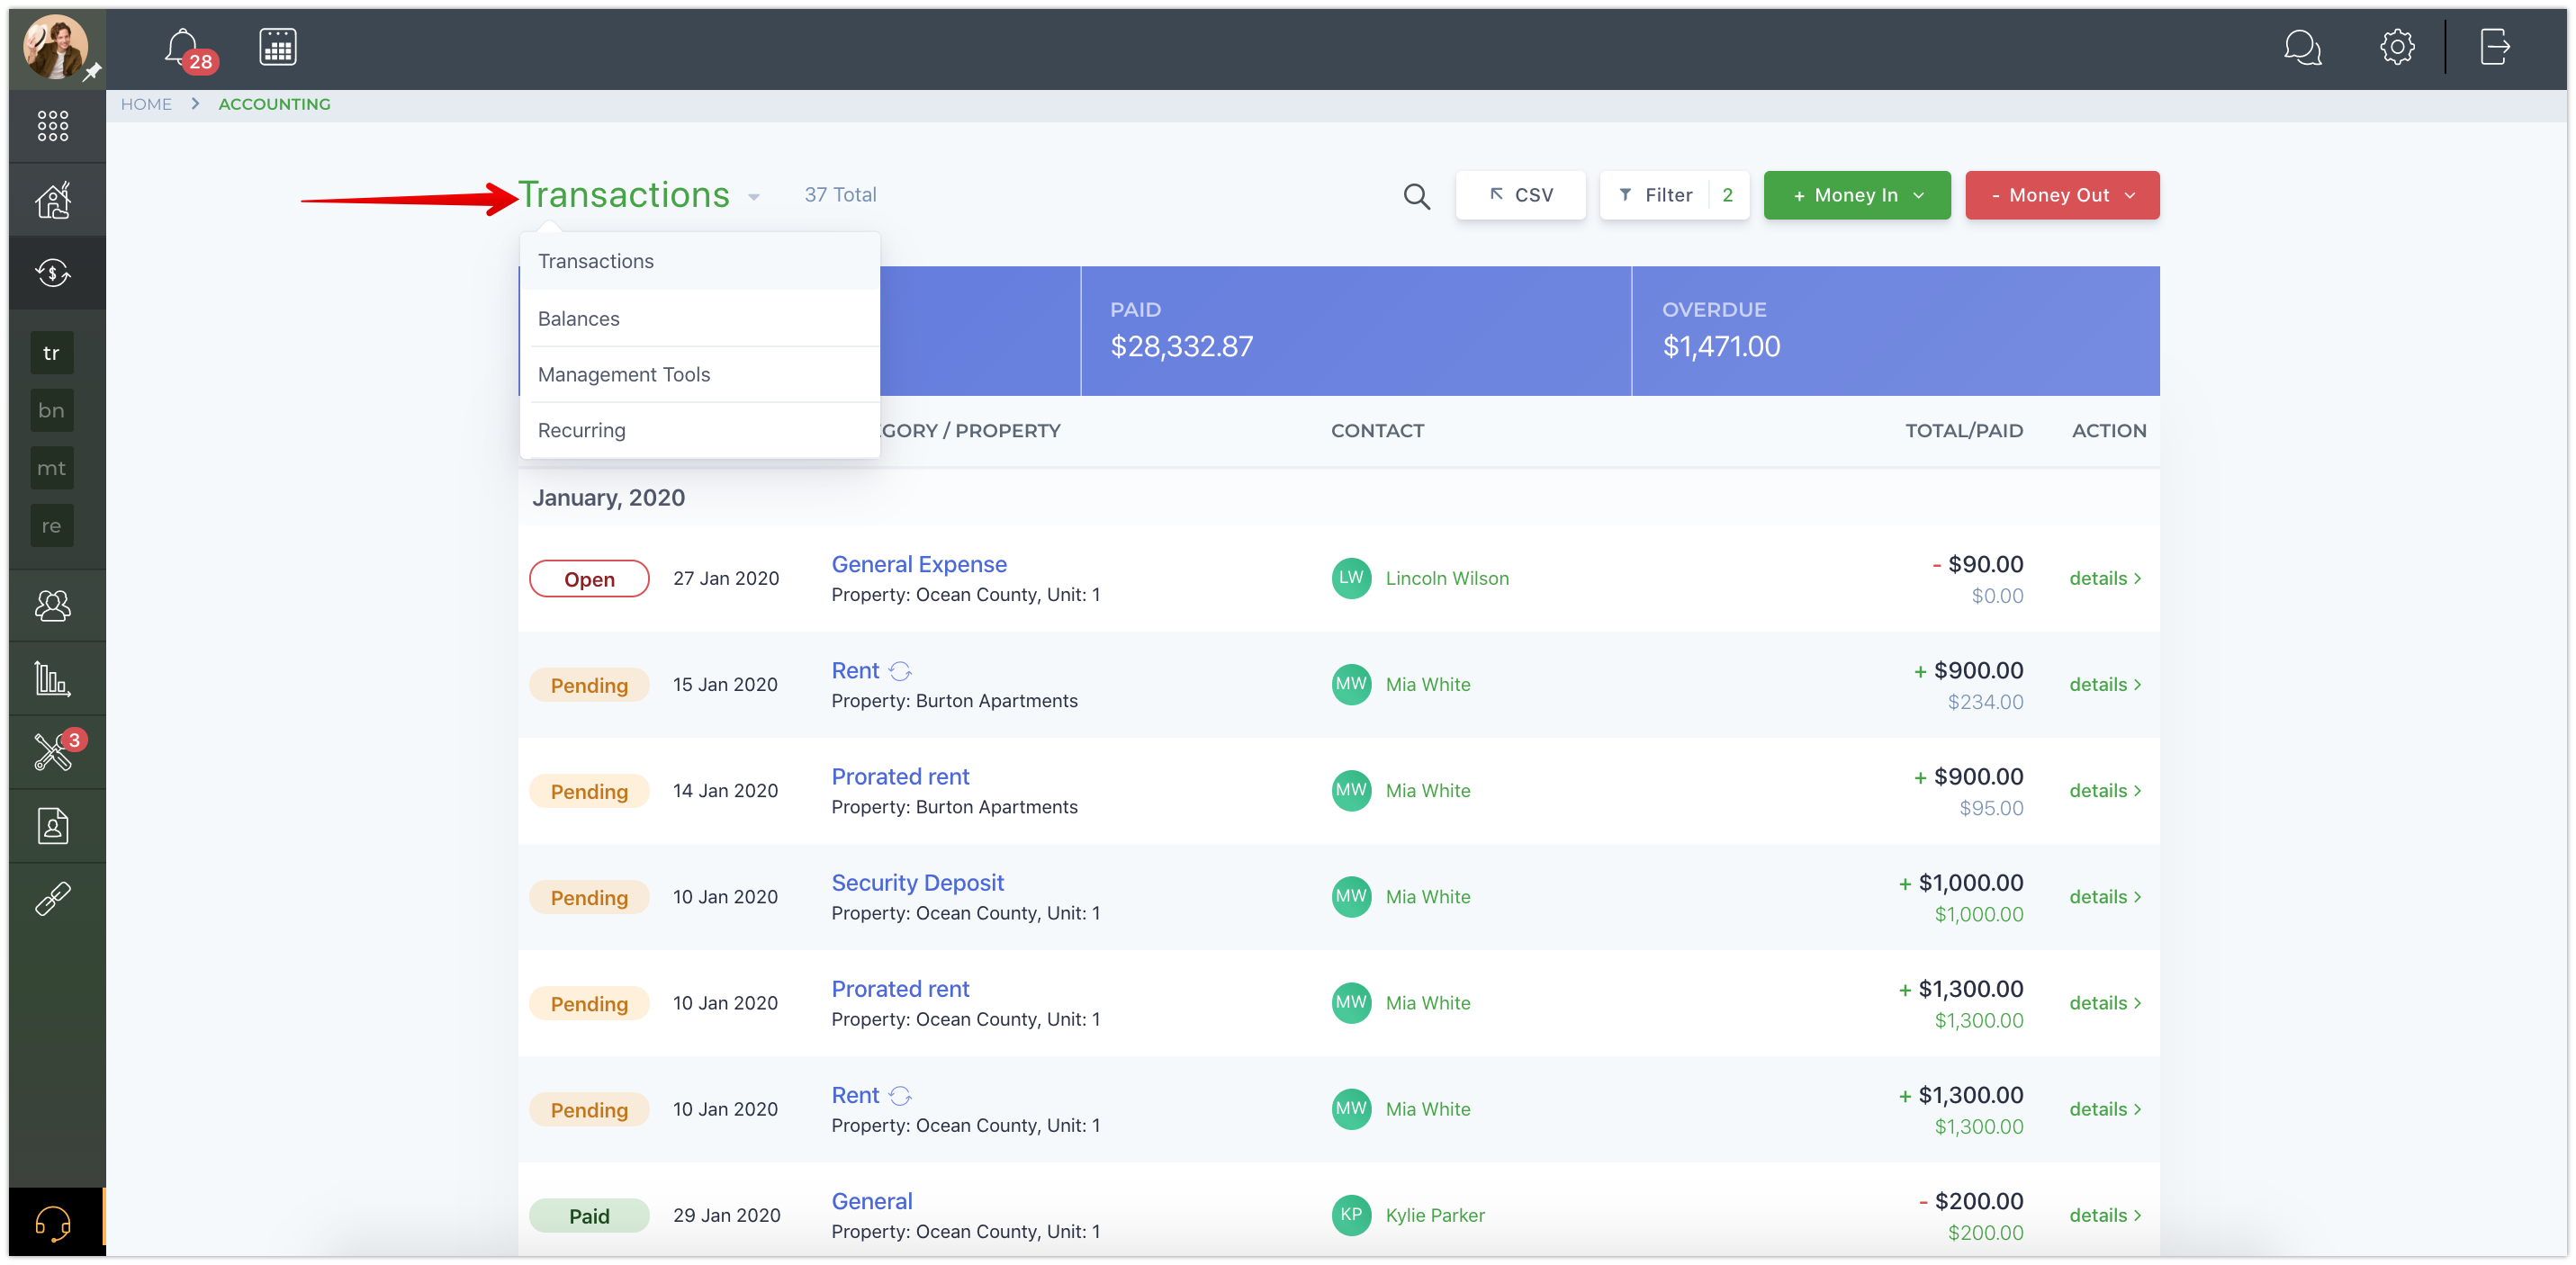
Task: Expand the Transactions title dropdown arrow
Action: click(754, 198)
